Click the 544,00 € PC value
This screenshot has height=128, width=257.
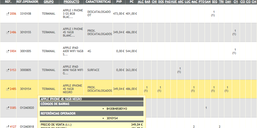point(131,51)
